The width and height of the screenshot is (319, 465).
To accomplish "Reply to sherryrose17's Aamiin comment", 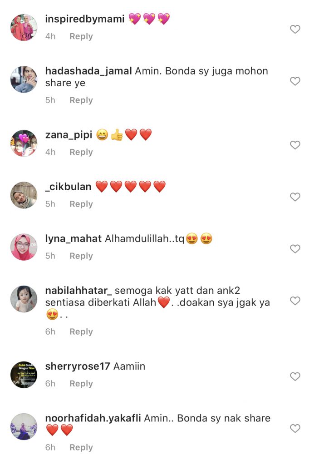I will pos(81,384).
